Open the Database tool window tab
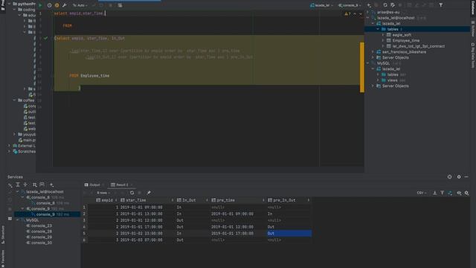The image size is (476, 268). pos(473,7)
